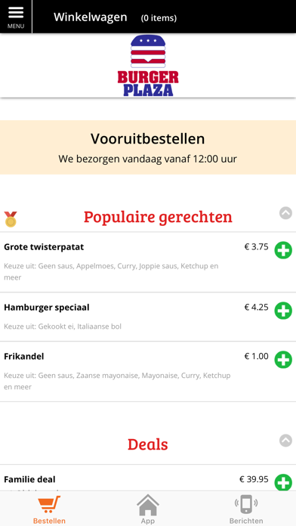Collapse the Deals section chevron

(x=285, y=441)
